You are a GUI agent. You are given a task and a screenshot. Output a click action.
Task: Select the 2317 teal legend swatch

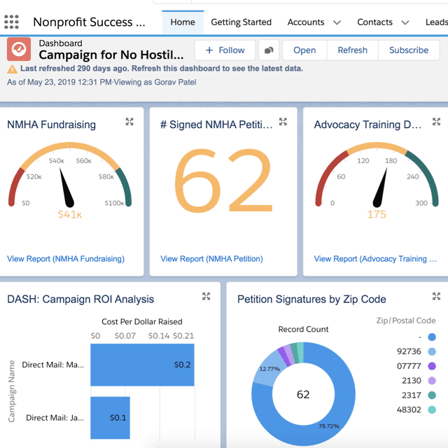tap(432, 395)
